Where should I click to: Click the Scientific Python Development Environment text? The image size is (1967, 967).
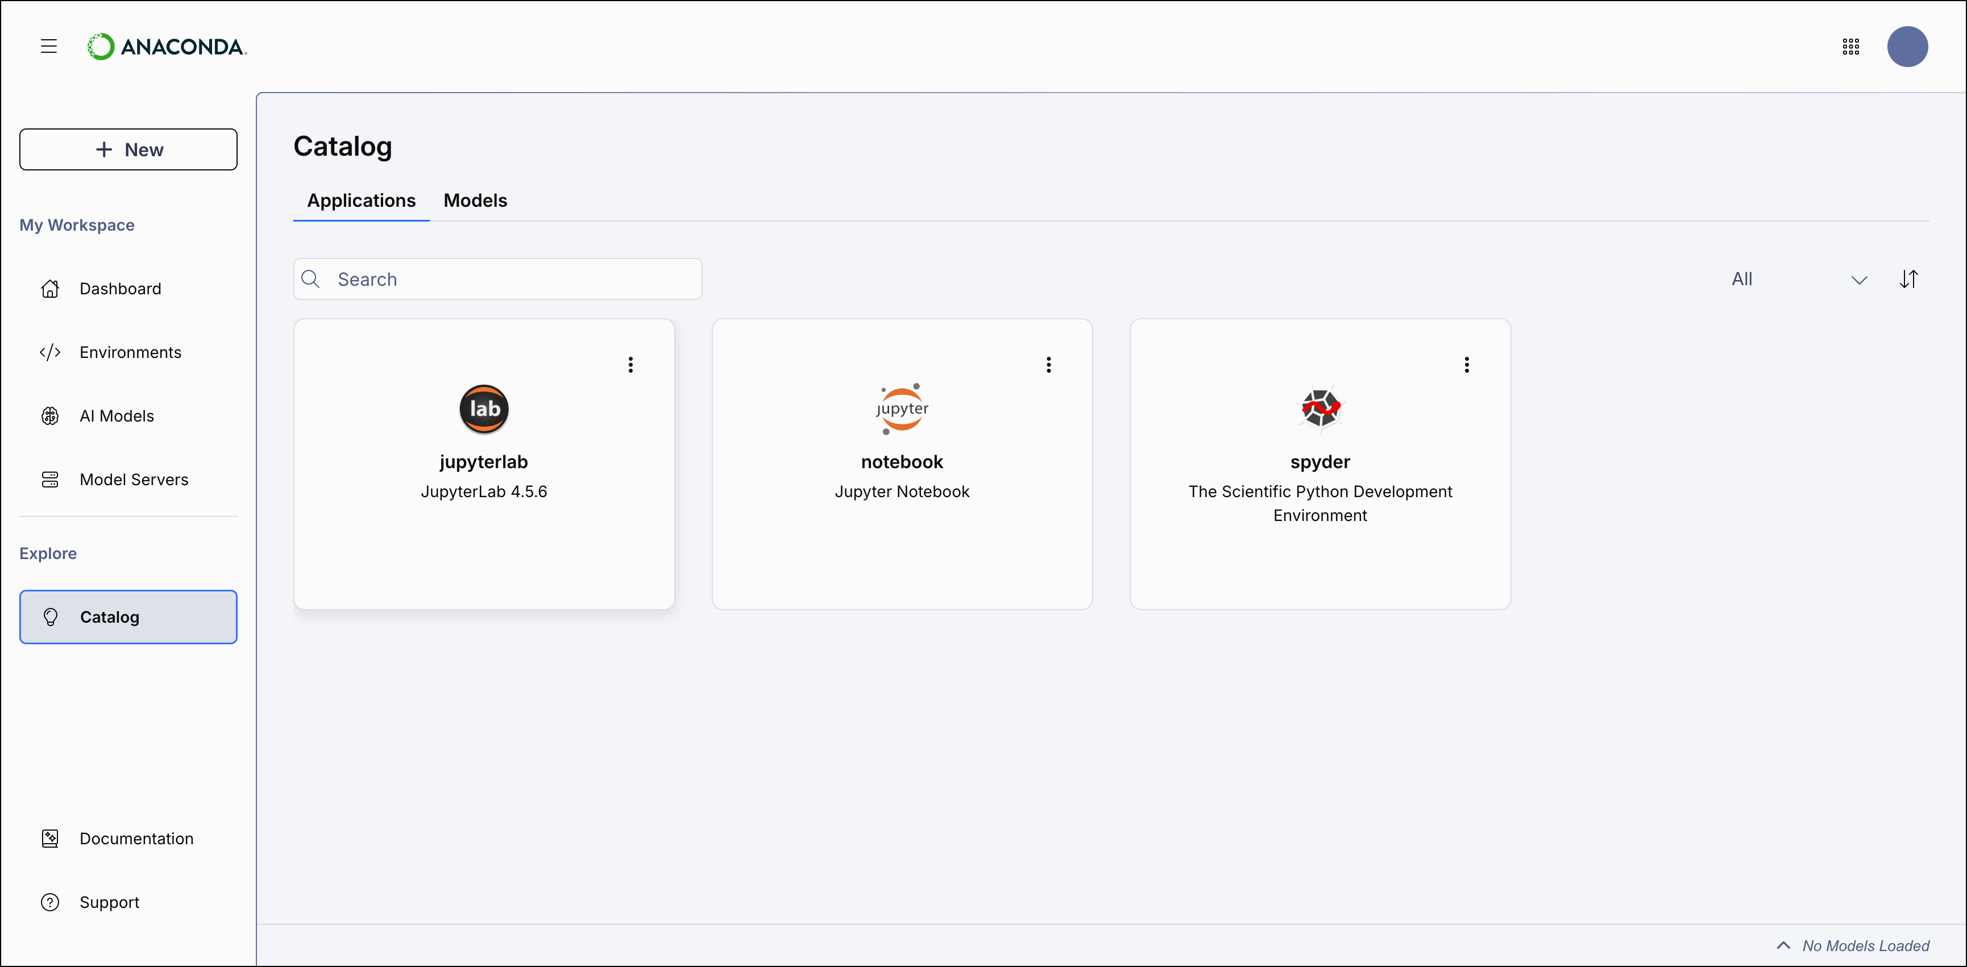click(1320, 503)
